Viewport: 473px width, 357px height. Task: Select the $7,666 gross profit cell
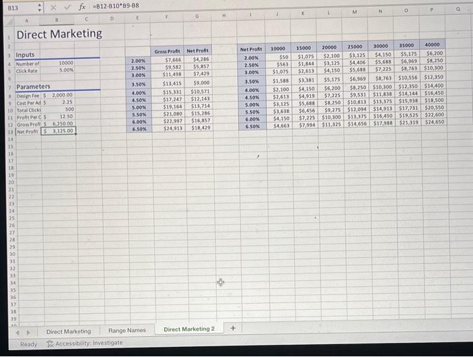167,60
